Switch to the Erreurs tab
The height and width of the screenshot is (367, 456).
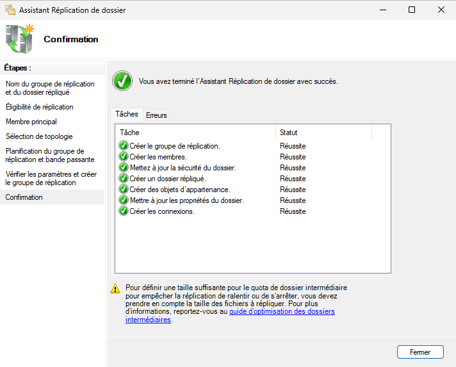click(x=156, y=115)
